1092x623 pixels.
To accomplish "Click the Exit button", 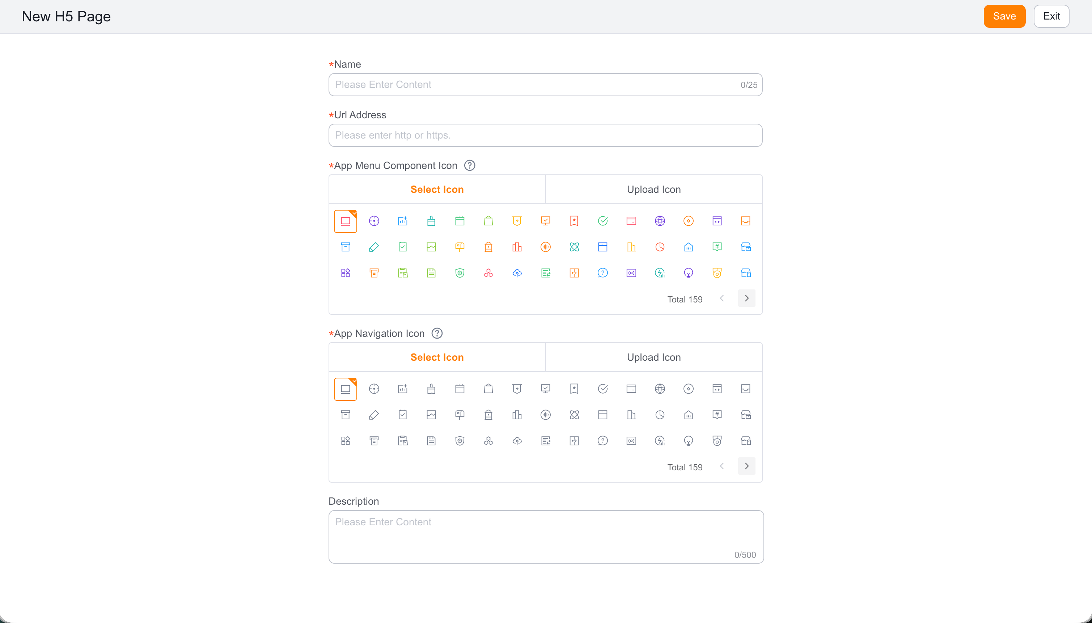I will tap(1051, 16).
